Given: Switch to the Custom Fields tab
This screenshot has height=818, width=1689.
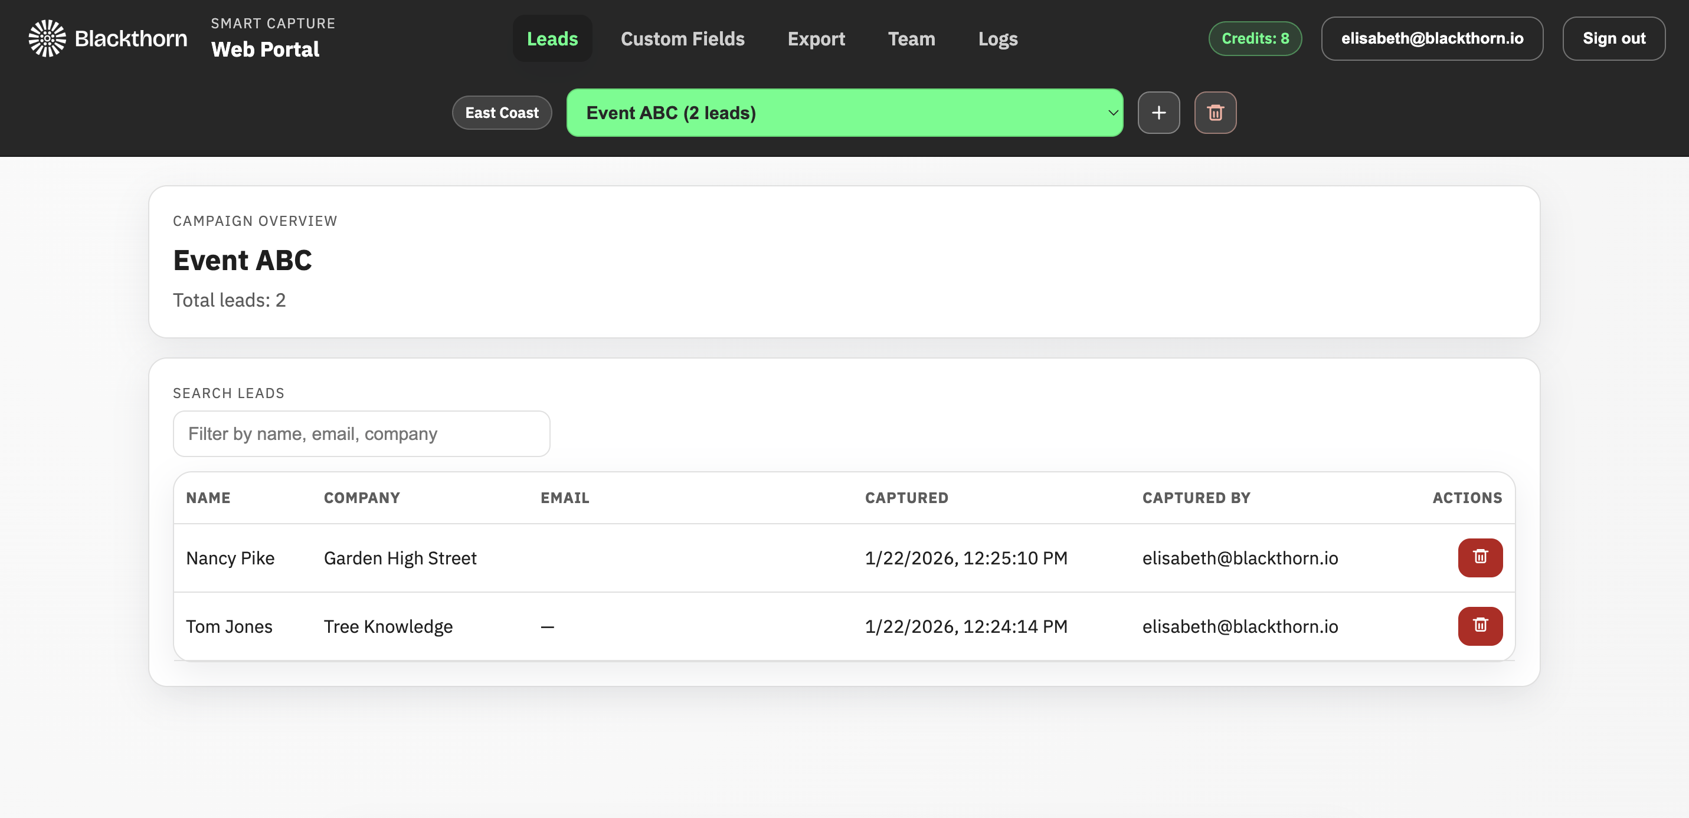Looking at the screenshot, I should 683,38.
